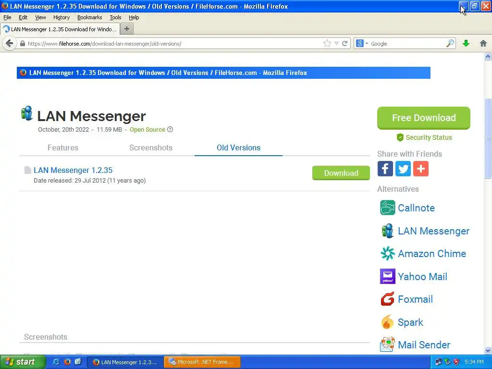Open the Mail Sender link
The width and height of the screenshot is (492, 369).
(424, 344)
